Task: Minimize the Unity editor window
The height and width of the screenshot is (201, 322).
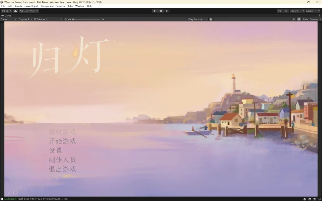Action: coord(299,2)
